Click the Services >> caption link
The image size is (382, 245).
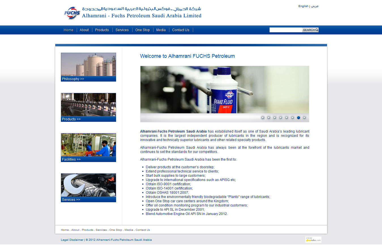pyautogui.click(x=71, y=200)
